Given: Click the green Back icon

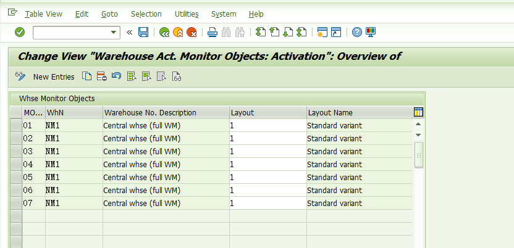Looking at the screenshot, I should 164,32.
